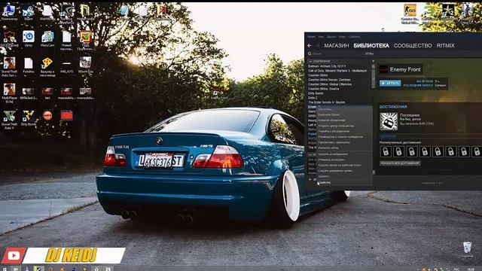The image size is (482, 271).
Task: Select Dirty Bomb in game list
Action: pyautogui.click(x=316, y=93)
